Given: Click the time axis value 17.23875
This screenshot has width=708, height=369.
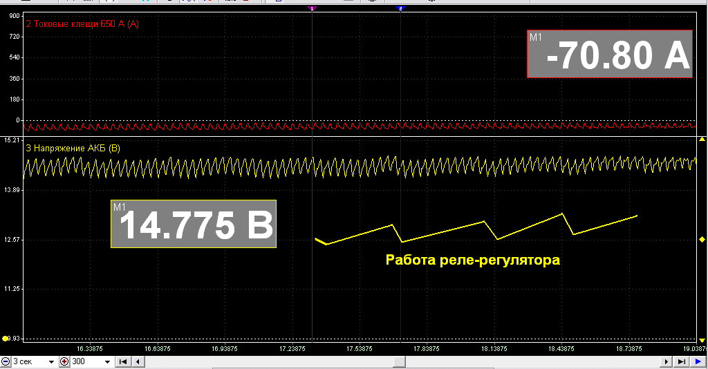Looking at the screenshot, I should 292,349.
